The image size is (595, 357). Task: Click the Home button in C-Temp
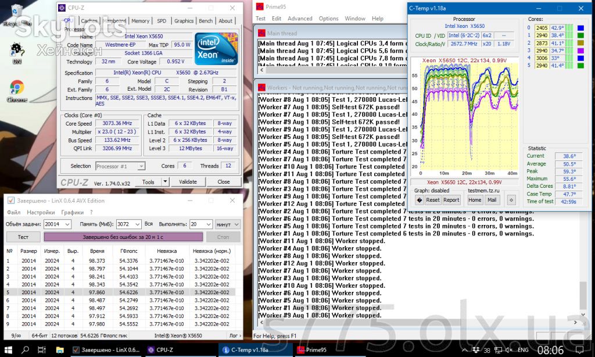(x=475, y=200)
